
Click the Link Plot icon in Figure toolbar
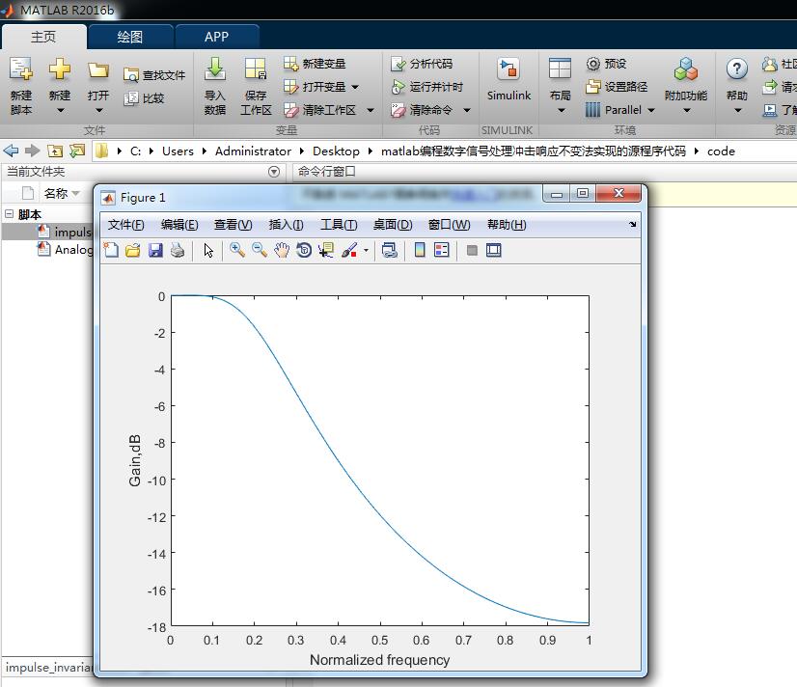click(x=390, y=250)
